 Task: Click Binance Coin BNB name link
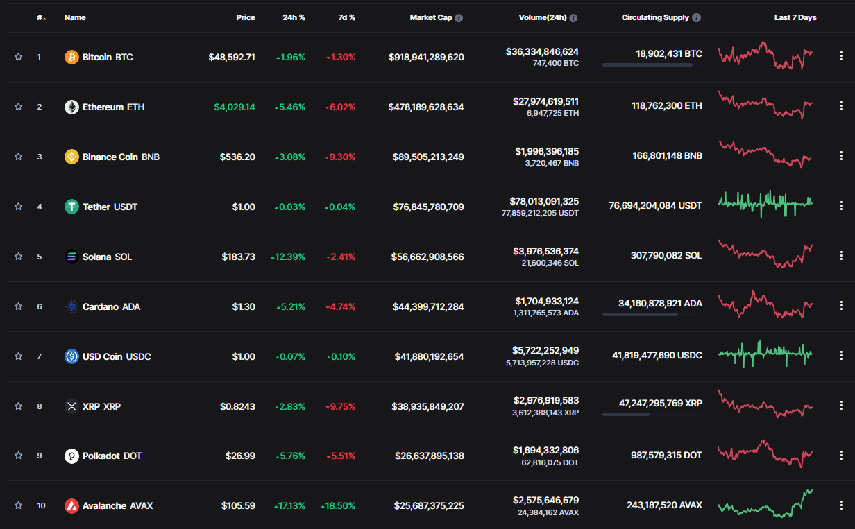121,157
